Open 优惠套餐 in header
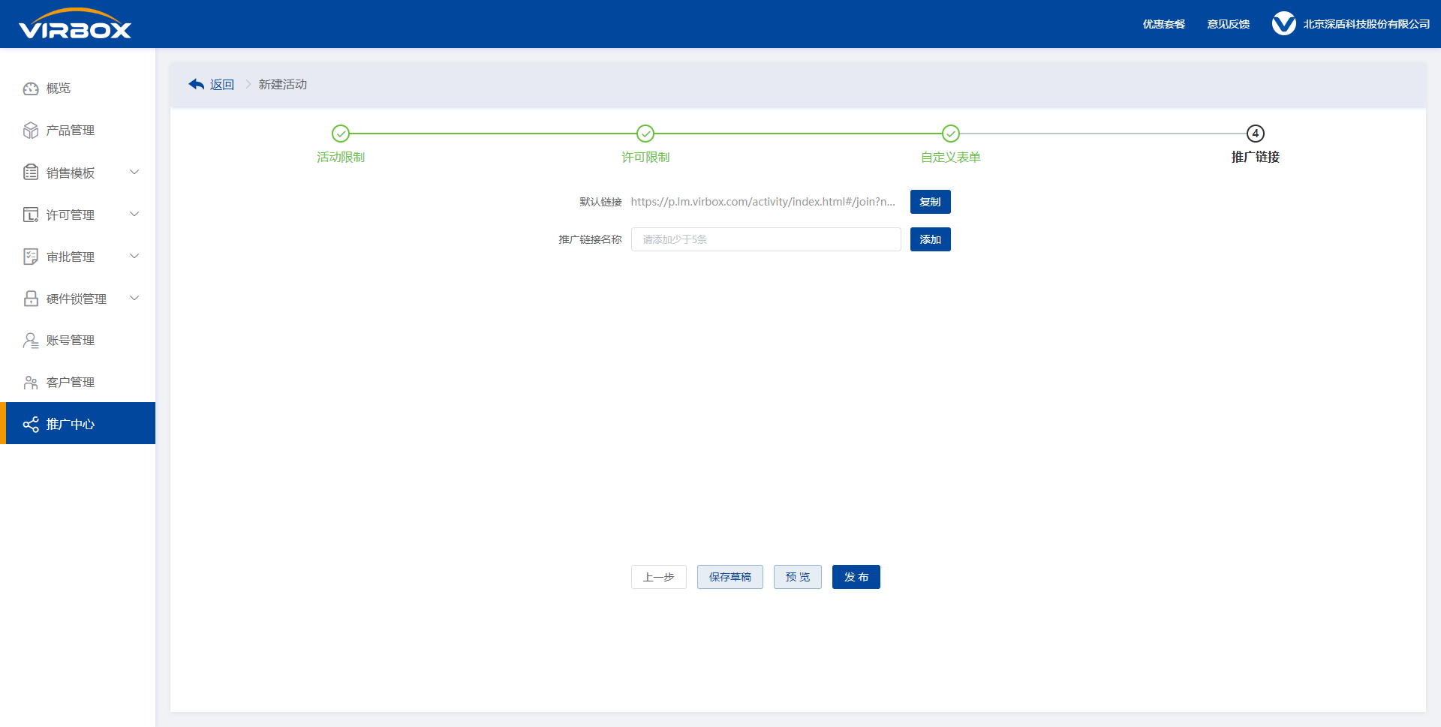Image resolution: width=1441 pixels, height=727 pixels. tap(1164, 24)
